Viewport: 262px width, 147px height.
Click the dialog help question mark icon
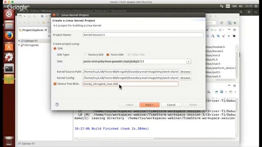57,105
